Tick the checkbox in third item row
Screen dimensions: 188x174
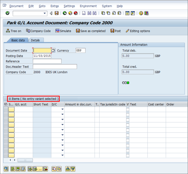point(128,120)
